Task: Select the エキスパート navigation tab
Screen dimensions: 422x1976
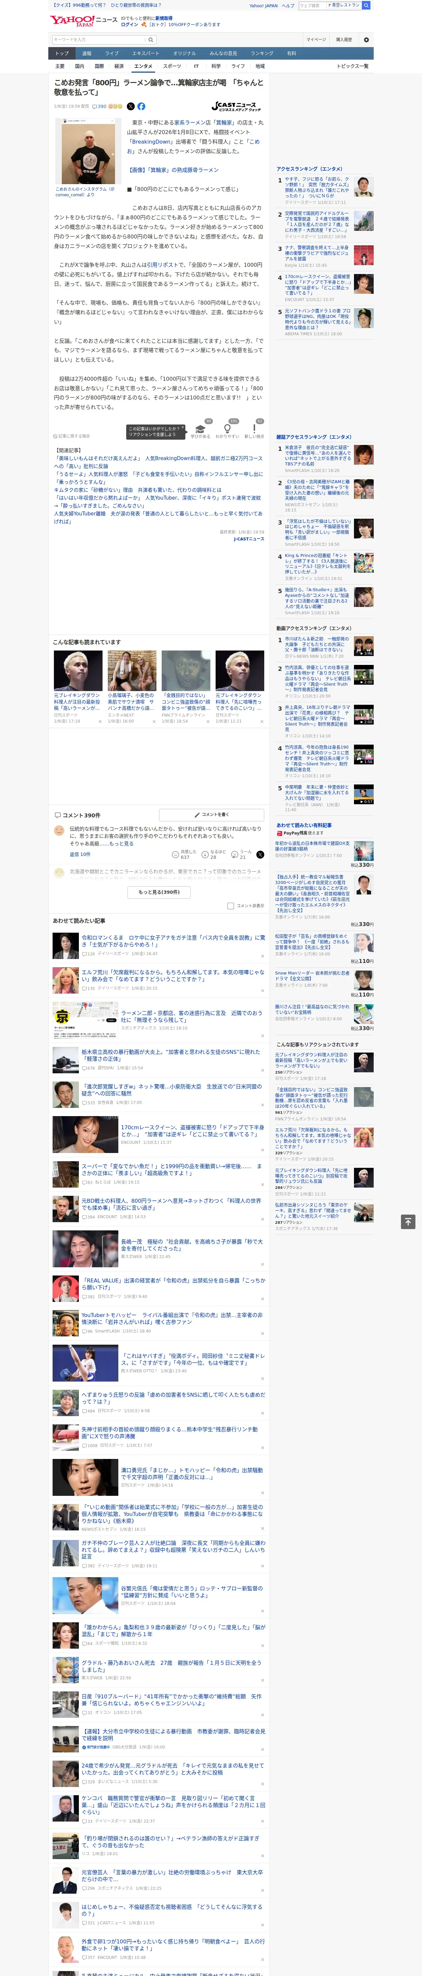Action: point(146,54)
